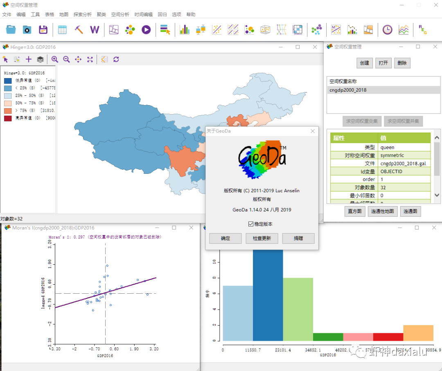Open the map layers stack icon
442x371 pixels.
pyautogui.click(x=40, y=59)
